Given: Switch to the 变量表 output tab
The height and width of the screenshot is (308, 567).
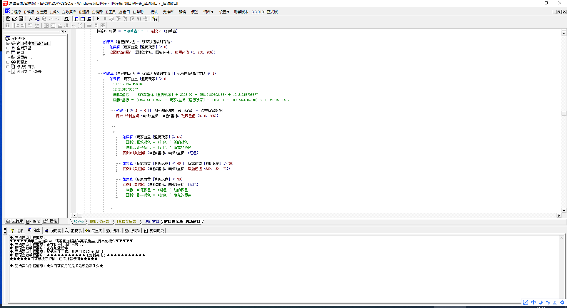Looking at the screenshot, I should [x=94, y=231].
